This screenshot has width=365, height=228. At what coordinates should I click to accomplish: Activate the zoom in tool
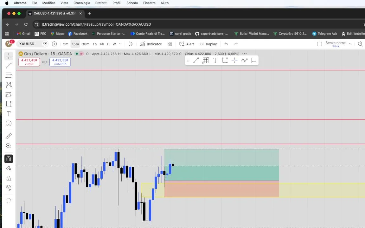pyautogui.click(x=9, y=146)
